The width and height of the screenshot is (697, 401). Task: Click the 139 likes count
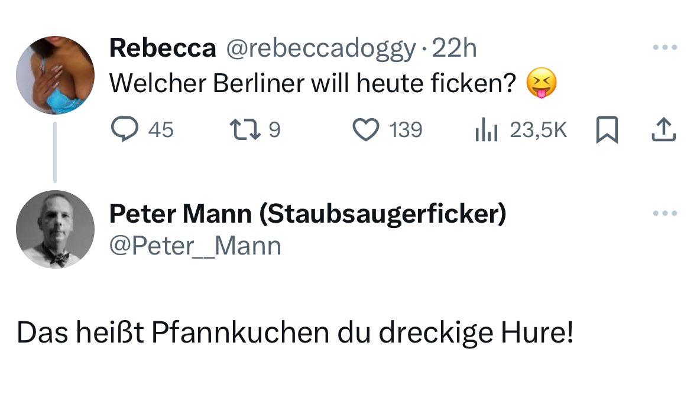coord(406,130)
